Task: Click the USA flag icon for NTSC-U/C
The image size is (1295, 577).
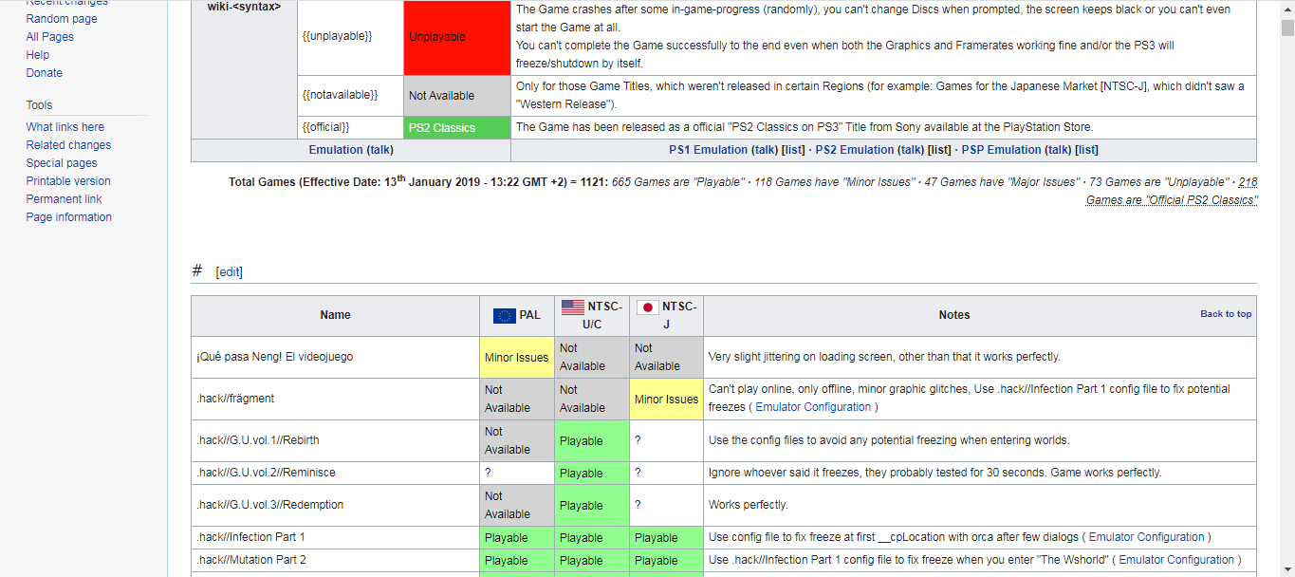Action: [x=573, y=307]
